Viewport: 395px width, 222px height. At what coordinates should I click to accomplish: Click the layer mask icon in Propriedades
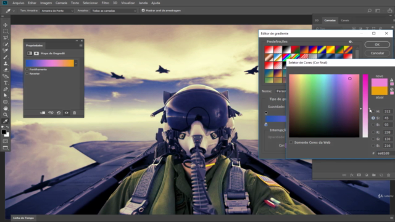tap(36, 54)
